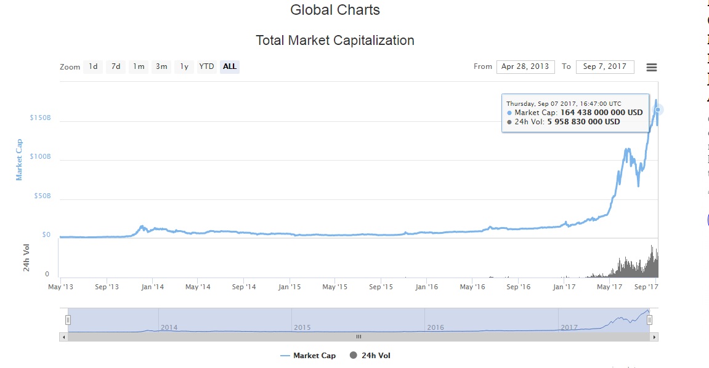Click the Market Cap axis label
Image resolution: width=709 pixels, height=368 pixels.
[19, 159]
